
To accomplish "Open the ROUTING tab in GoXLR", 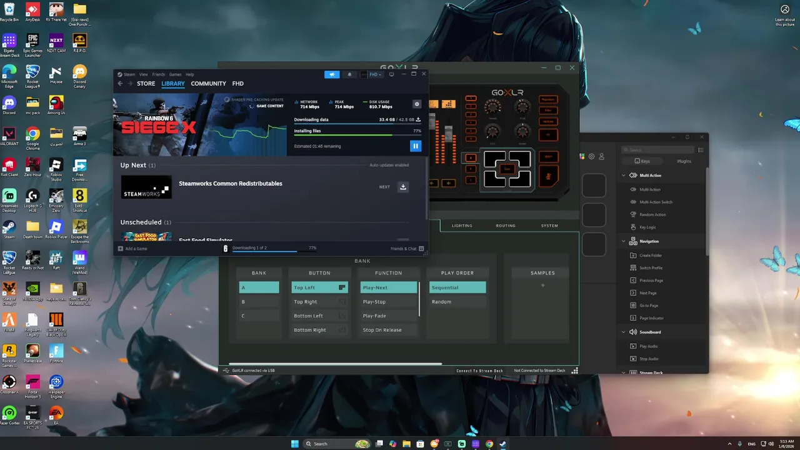I will point(506,226).
